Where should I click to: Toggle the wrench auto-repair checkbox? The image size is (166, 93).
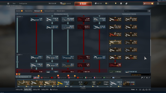coord(144,78)
